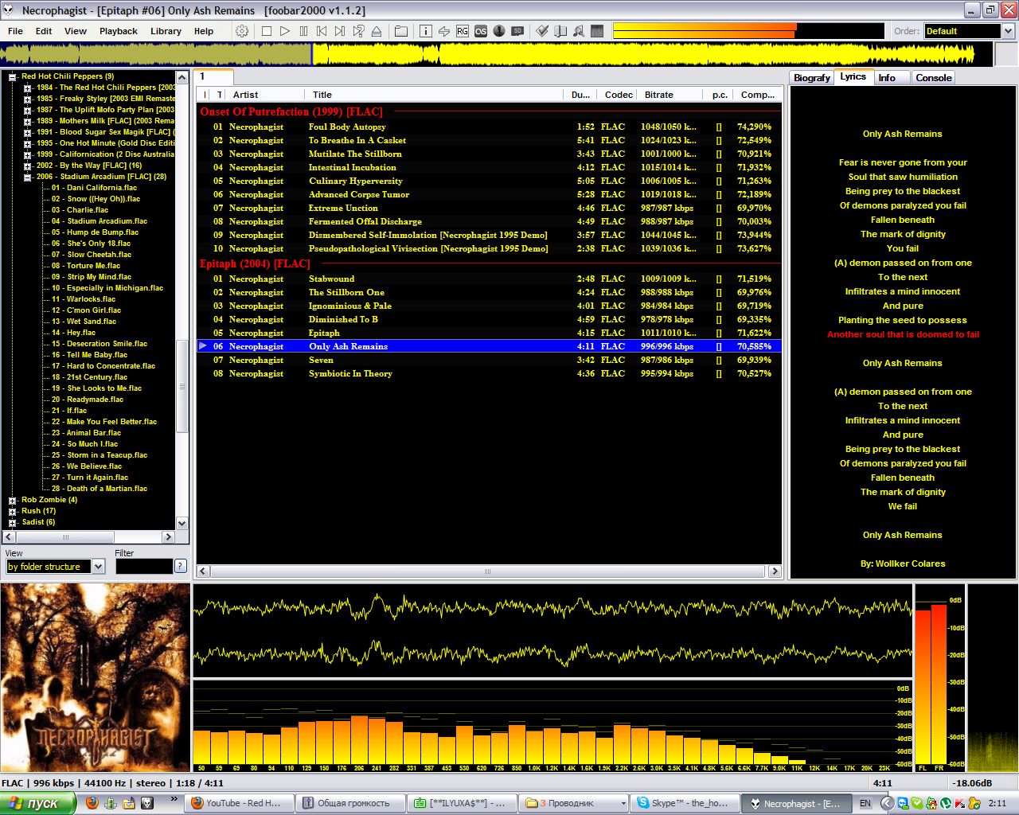The image size is (1019, 815).
Task: Skip to the next track
Action: [340, 31]
